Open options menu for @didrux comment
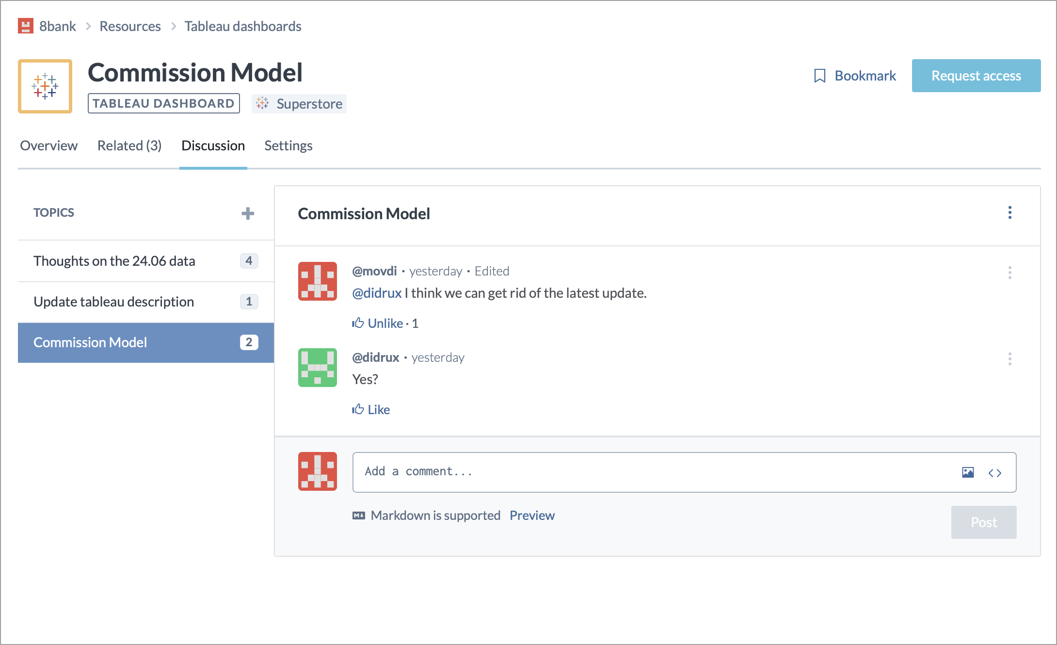 (x=1009, y=359)
